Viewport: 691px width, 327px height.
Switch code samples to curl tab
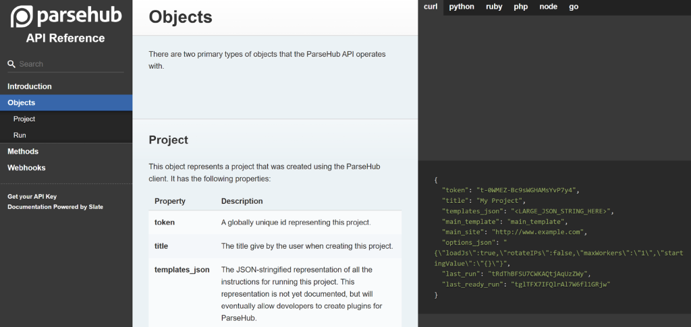click(431, 7)
